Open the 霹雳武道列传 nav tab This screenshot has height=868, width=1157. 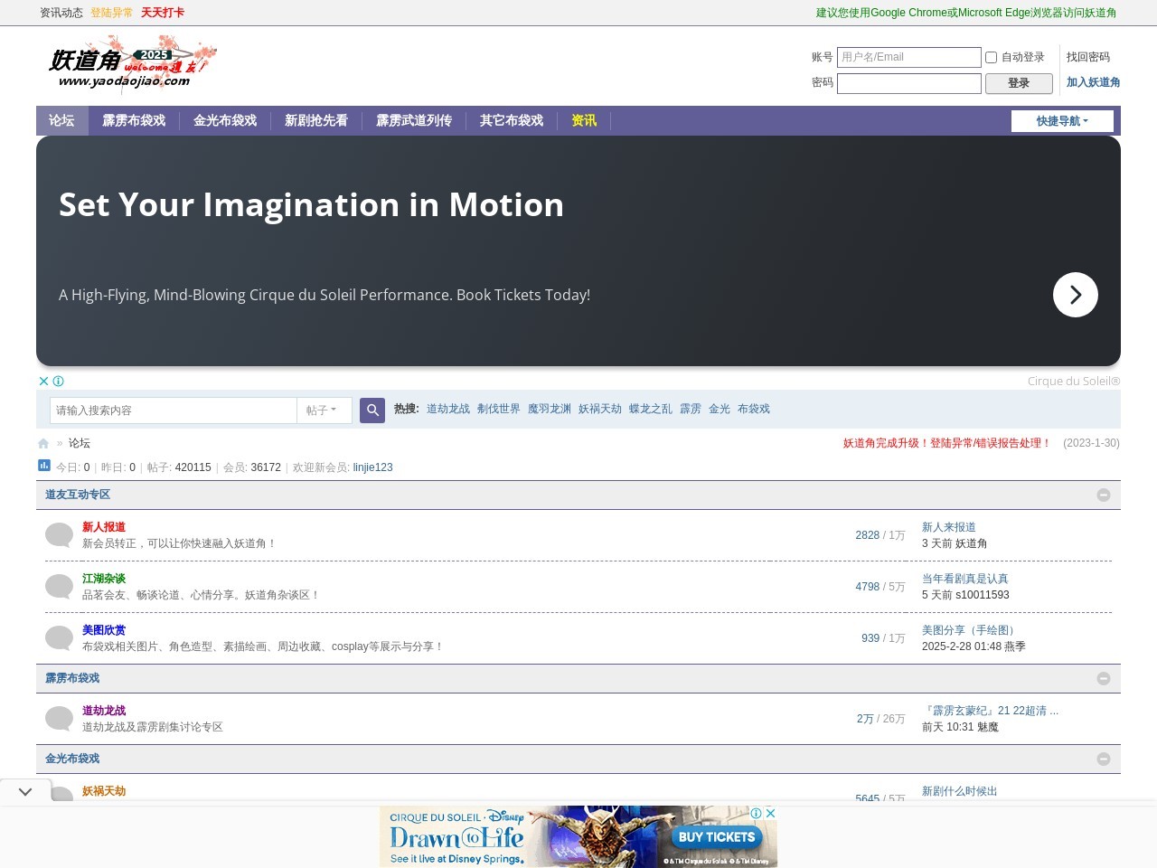click(x=414, y=120)
